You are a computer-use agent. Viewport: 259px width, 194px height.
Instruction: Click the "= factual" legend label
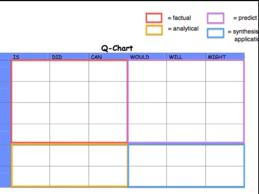coord(179,18)
